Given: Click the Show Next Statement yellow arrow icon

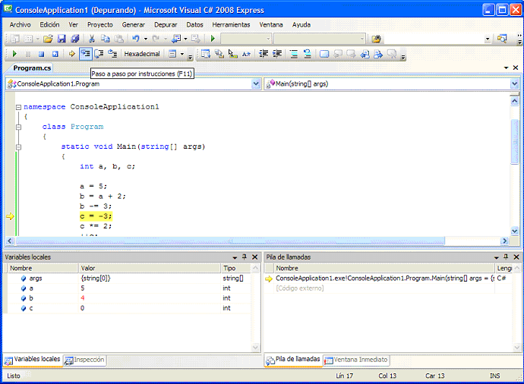Looking at the screenshot, I should [x=71, y=54].
